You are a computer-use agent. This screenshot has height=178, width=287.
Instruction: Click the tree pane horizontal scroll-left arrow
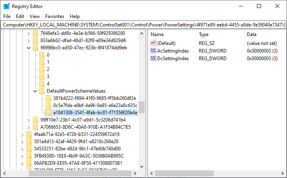(4, 173)
